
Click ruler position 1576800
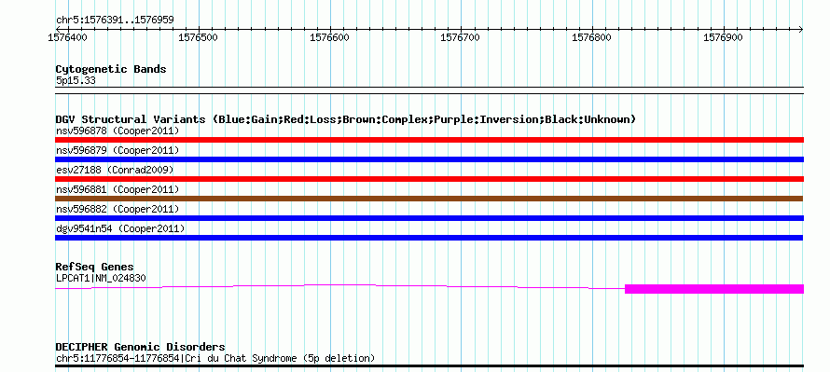(592, 37)
